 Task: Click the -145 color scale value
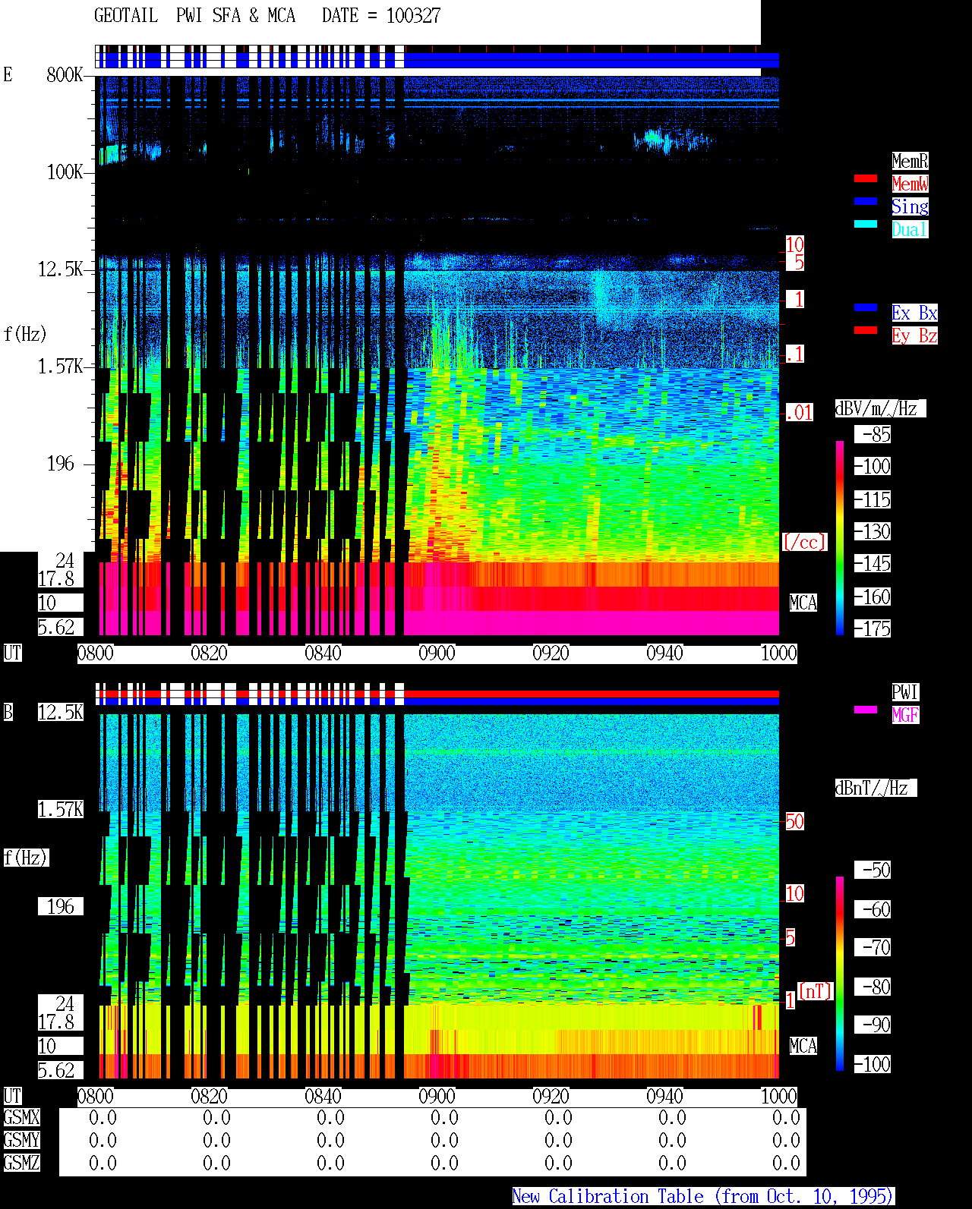tap(873, 563)
